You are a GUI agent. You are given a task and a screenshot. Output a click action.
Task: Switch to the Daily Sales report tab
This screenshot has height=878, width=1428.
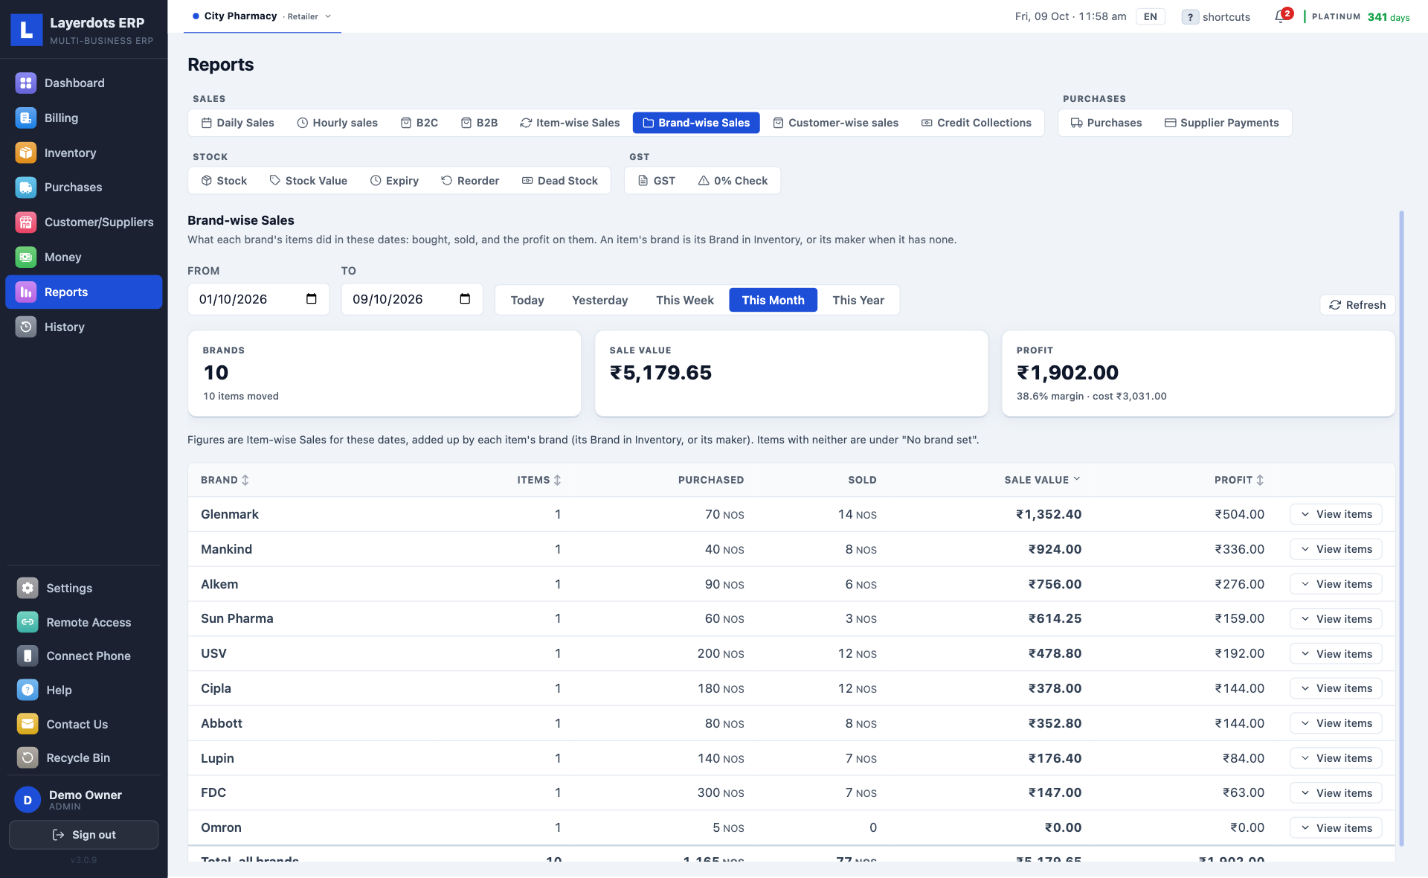coord(238,123)
